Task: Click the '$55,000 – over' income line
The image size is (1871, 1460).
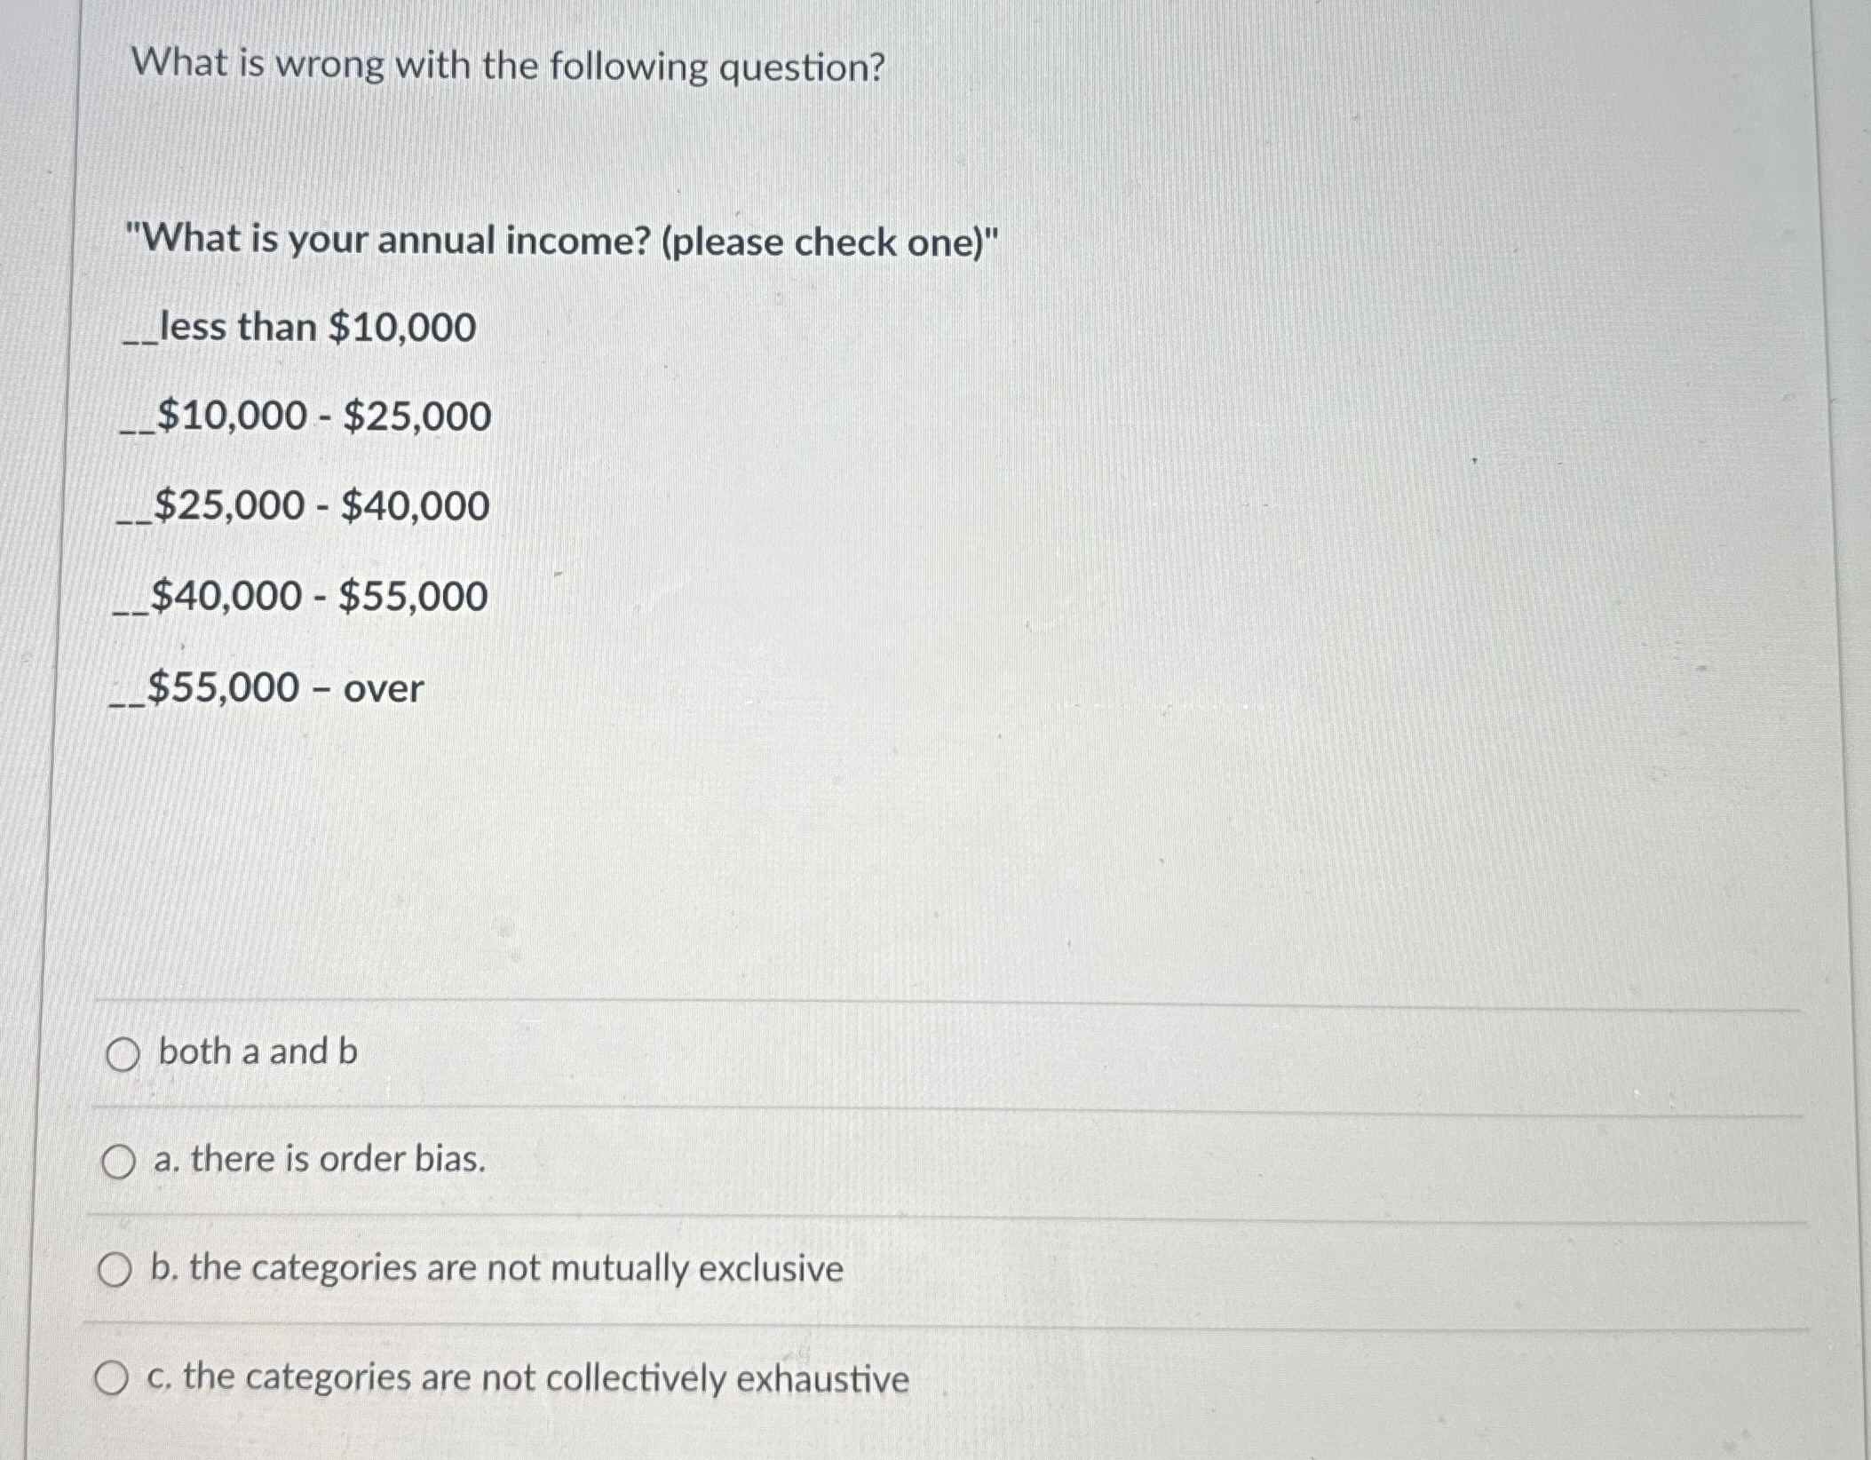Action: [x=266, y=688]
